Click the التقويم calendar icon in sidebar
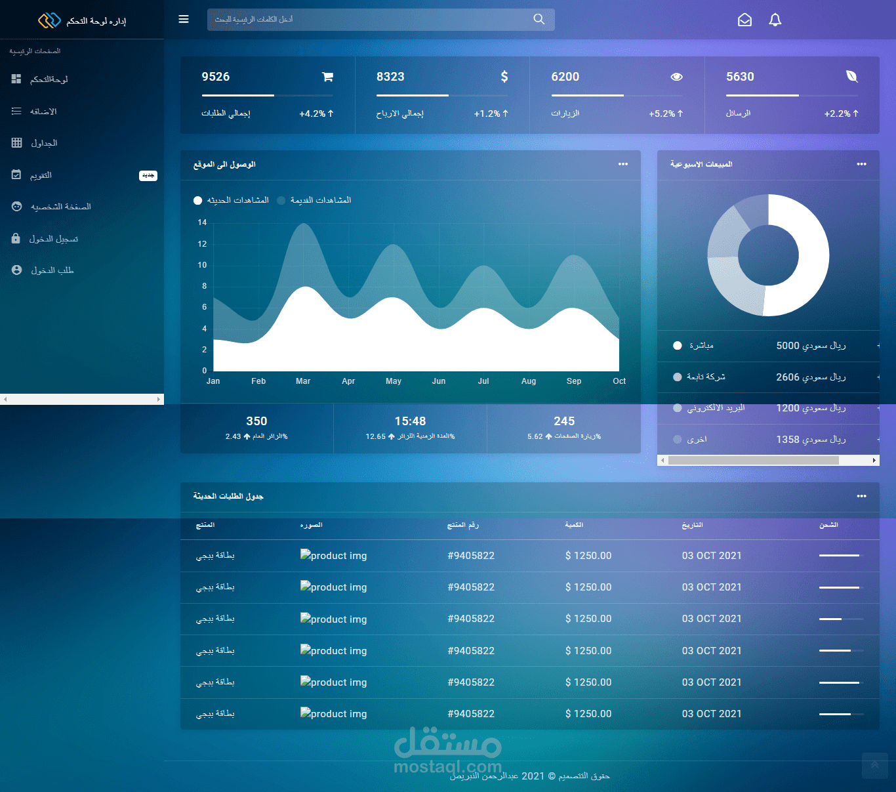This screenshot has width=896, height=792. tap(16, 175)
